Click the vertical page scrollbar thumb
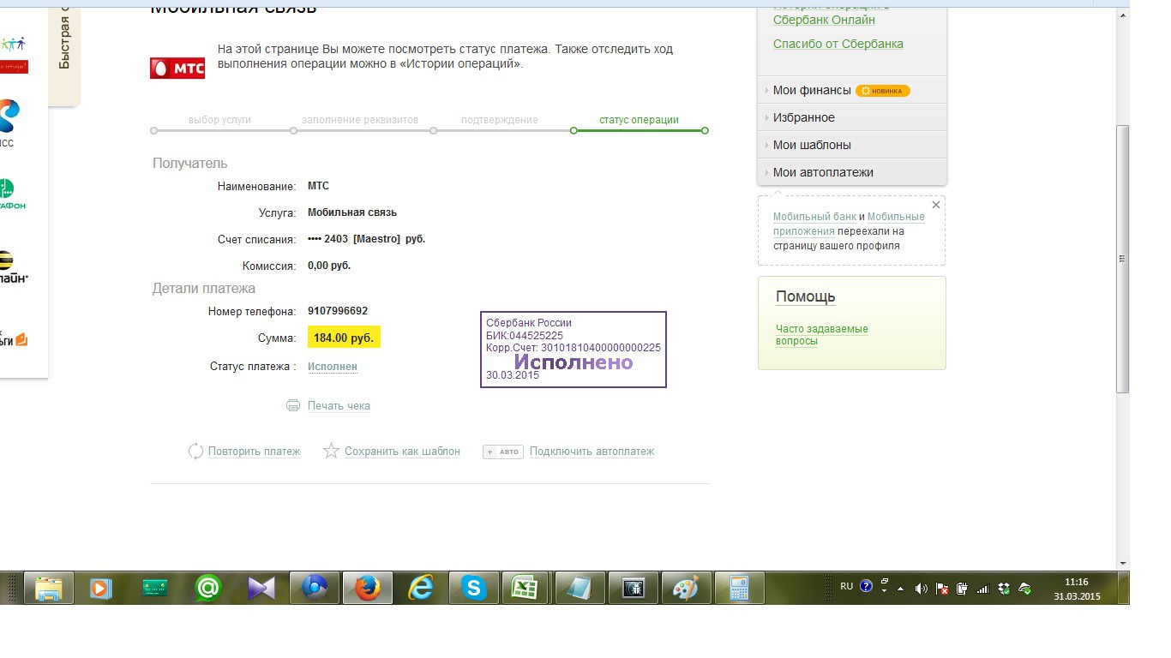This screenshot has width=1171, height=658. click(x=1123, y=259)
